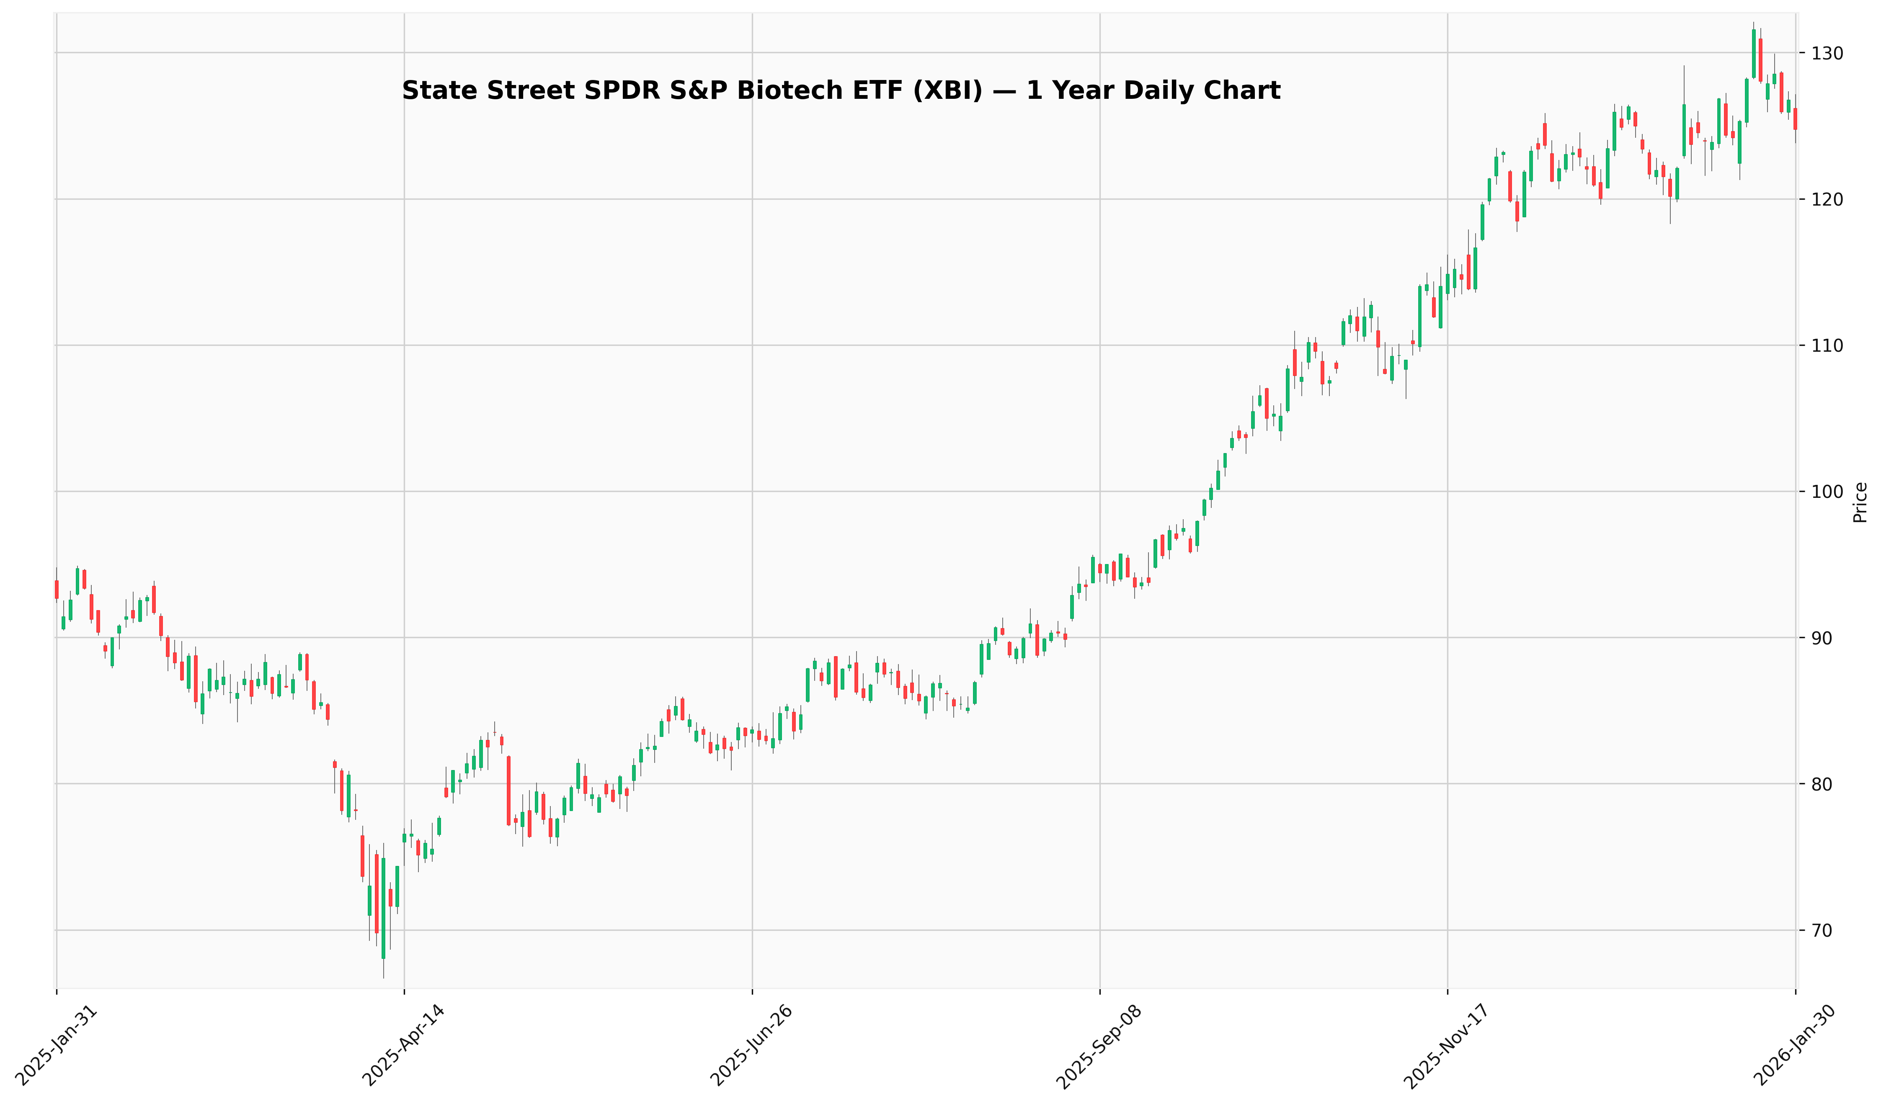Screen dimensions: 1881x1105
Task: Click the first red candlestick at the chart start
Action: 56,590
